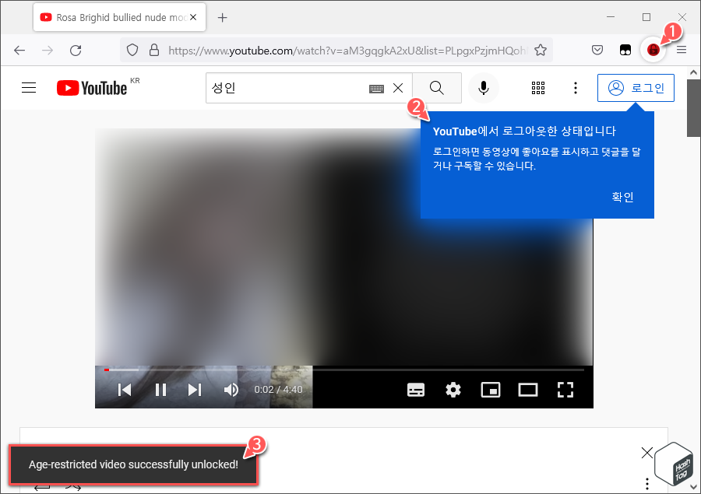Enter fullscreen playback
This screenshot has height=494, width=701.
(x=565, y=390)
